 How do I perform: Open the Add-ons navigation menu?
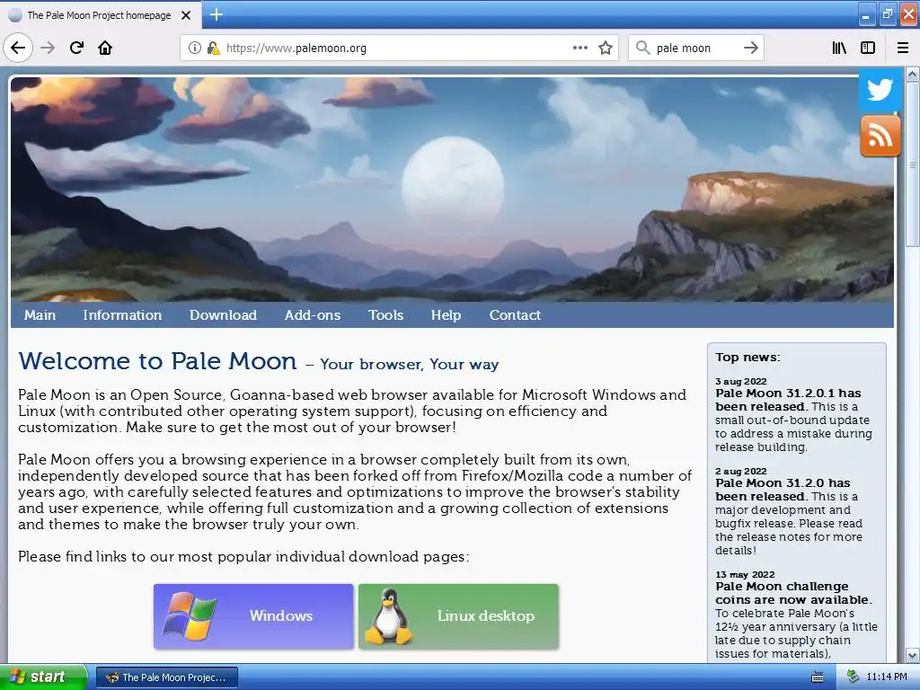click(x=312, y=315)
